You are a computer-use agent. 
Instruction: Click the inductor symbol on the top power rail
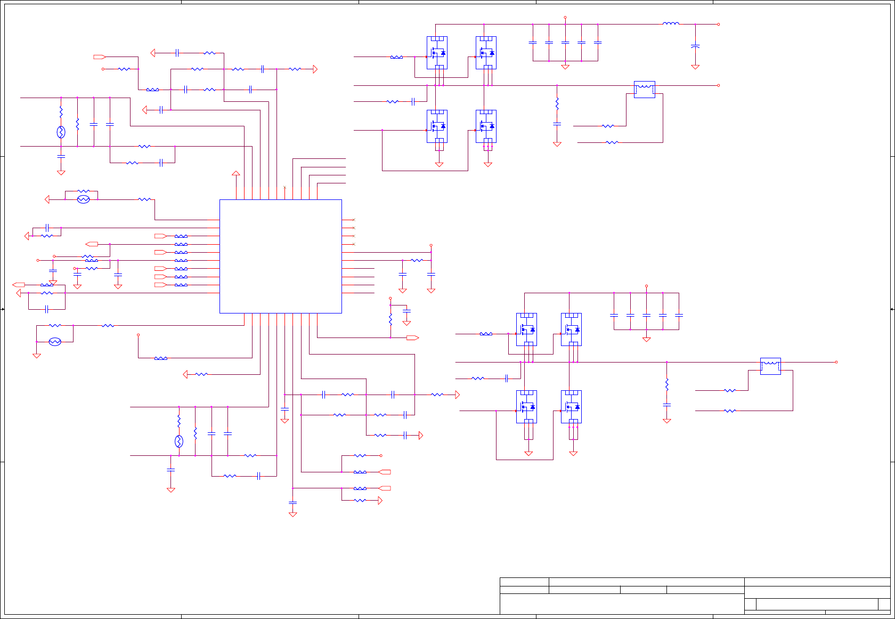click(671, 23)
